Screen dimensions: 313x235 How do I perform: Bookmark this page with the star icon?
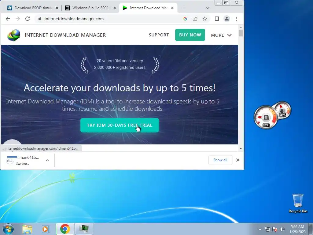click(204, 19)
